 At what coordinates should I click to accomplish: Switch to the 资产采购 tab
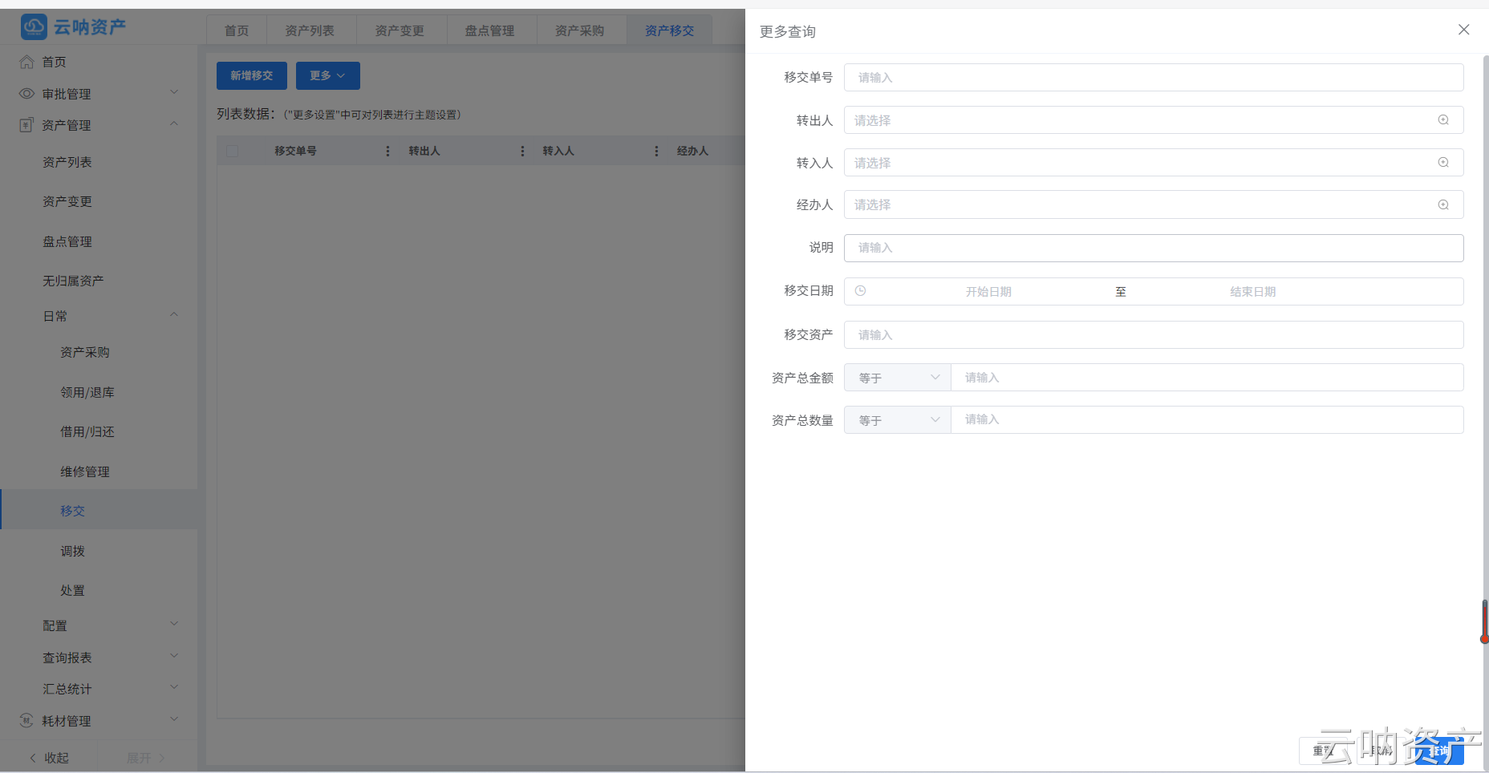point(579,30)
